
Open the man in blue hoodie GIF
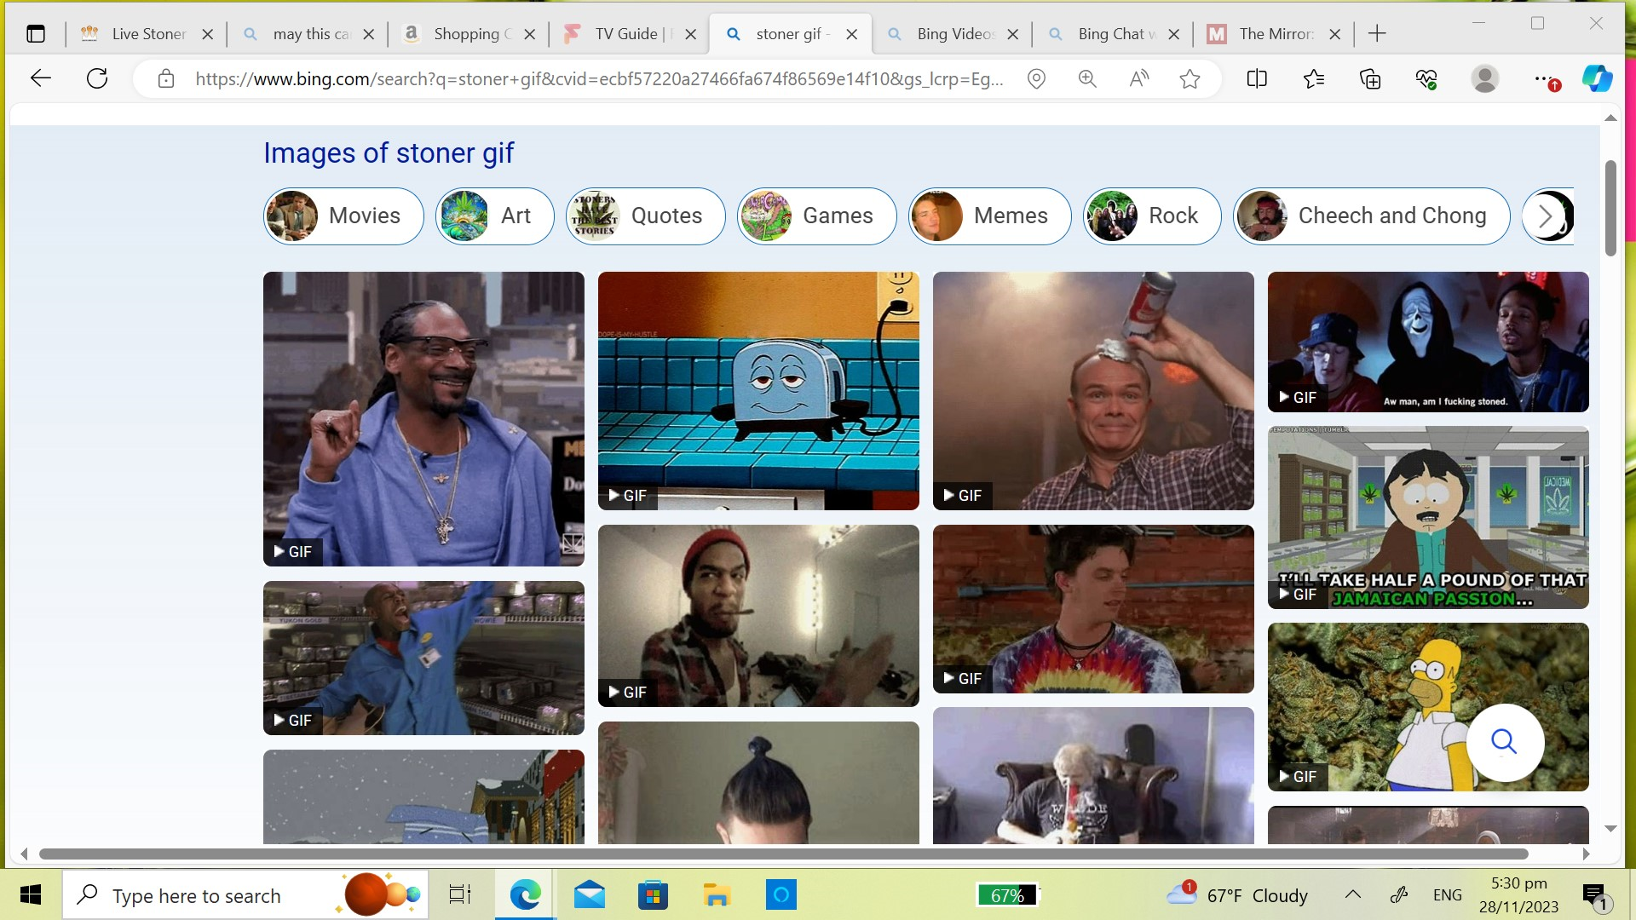(423, 419)
